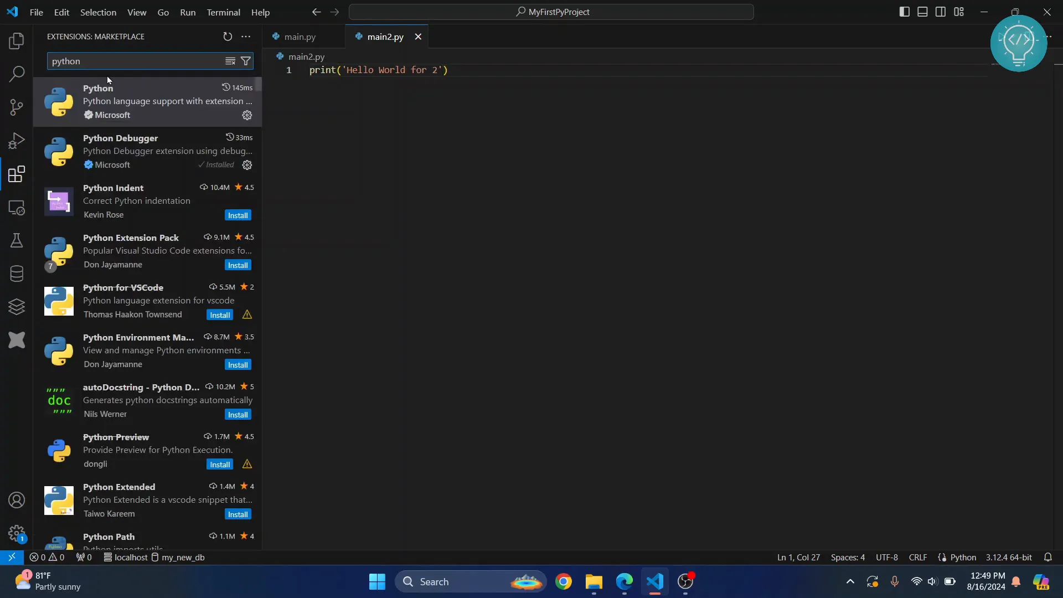The height and width of the screenshot is (598, 1063).
Task: Open the Search view in activity bar
Action: [x=17, y=74]
